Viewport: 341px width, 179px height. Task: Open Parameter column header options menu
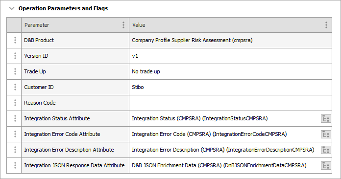tap(123, 25)
